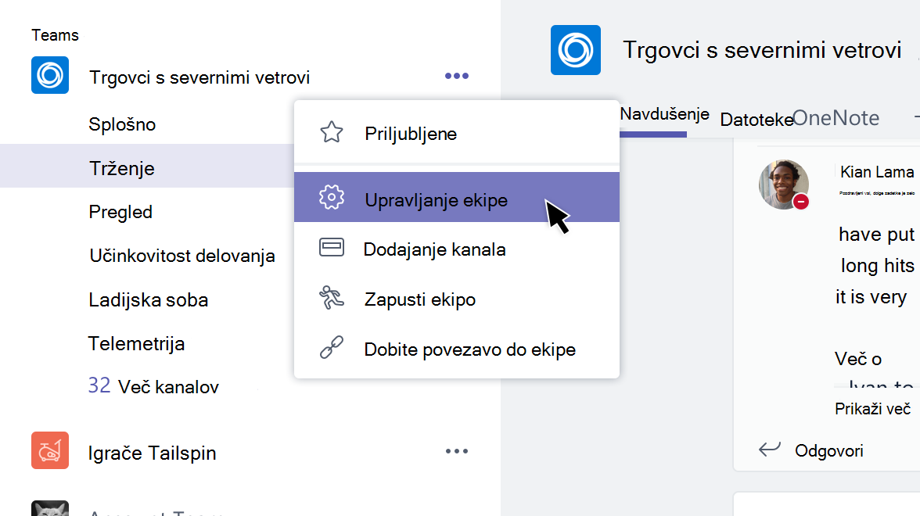
Task: Expand the 32 Več kanalov list
Action: click(x=153, y=386)
